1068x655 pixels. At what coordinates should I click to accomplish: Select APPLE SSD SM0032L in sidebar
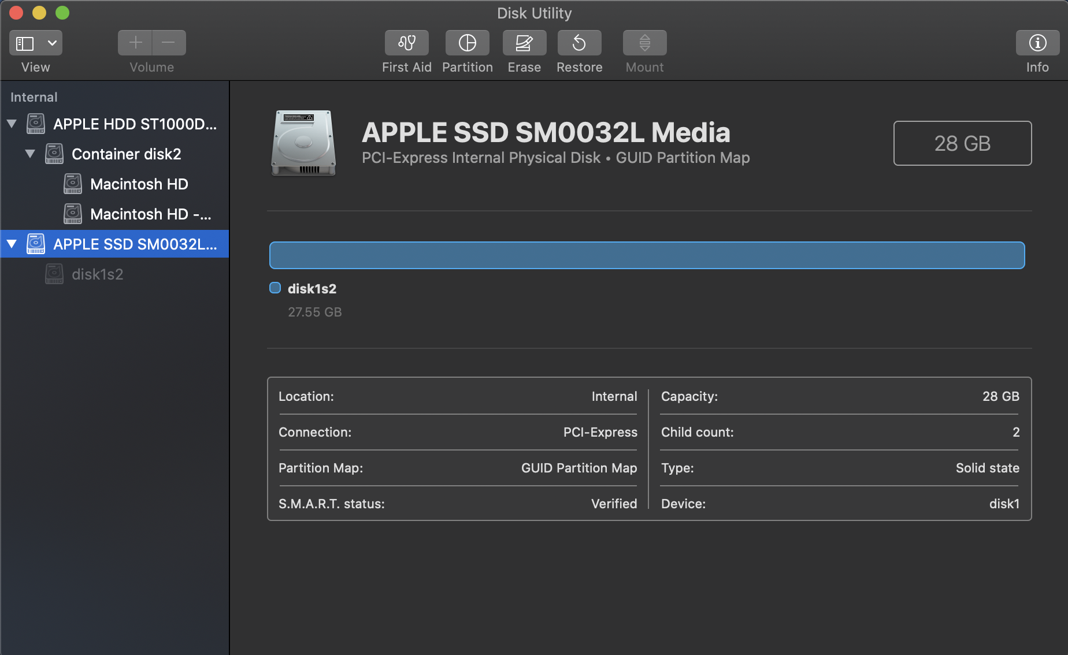pos(114,244)
